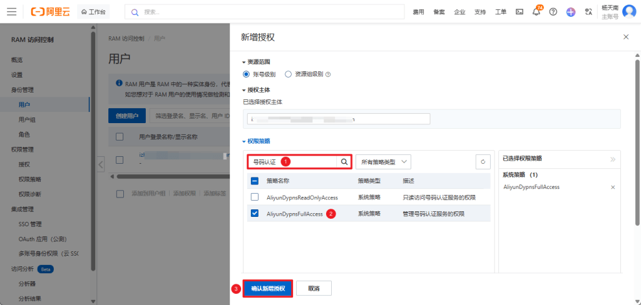The height and width of the screenshot is (305, 641).
Task: Click 创建用户 button
Action: tap(127, 116)
